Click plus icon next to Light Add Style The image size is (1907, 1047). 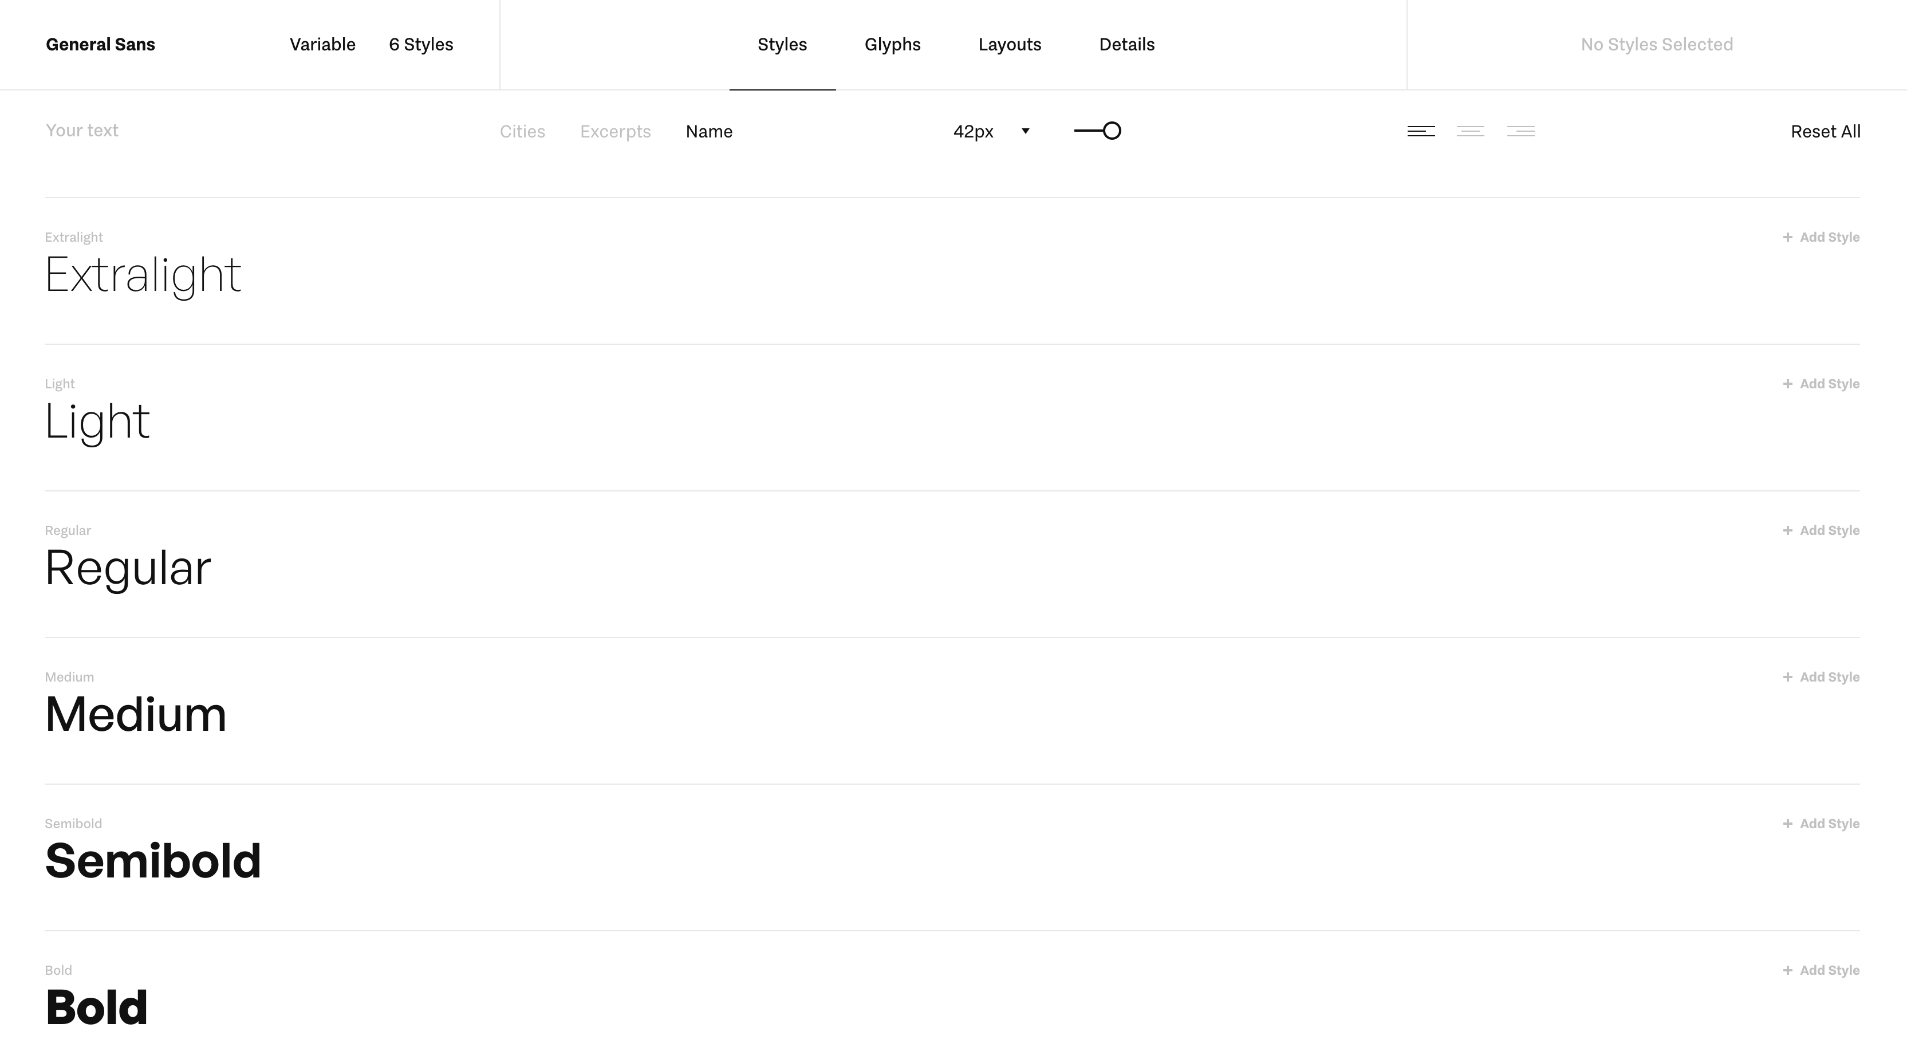(x=1787, y=384)
